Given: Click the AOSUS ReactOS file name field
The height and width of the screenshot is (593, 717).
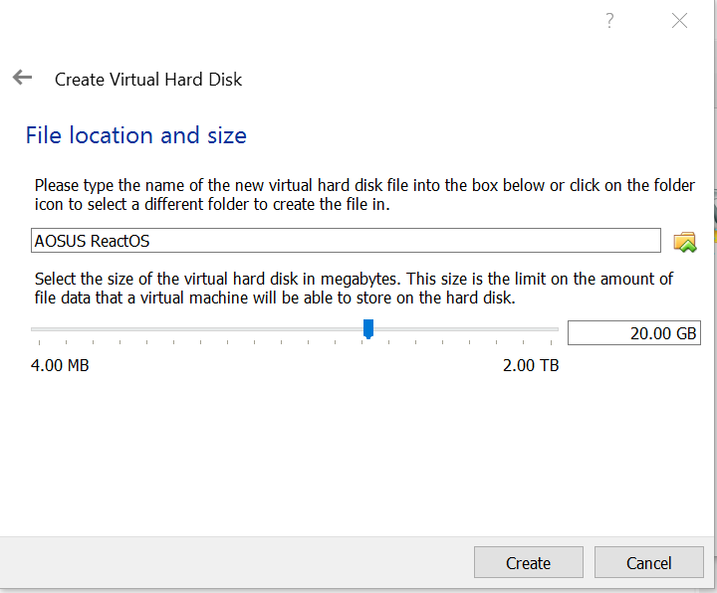Looking at the screenshot, I should point(345,241).
